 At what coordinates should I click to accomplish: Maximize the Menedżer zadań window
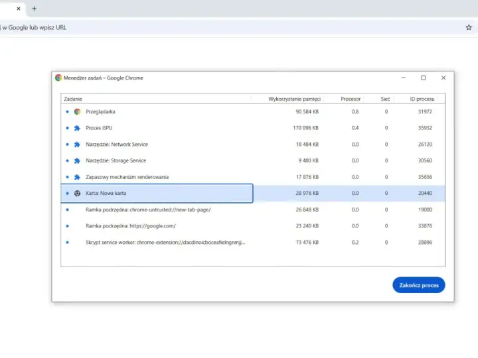[x=423, y=78]
